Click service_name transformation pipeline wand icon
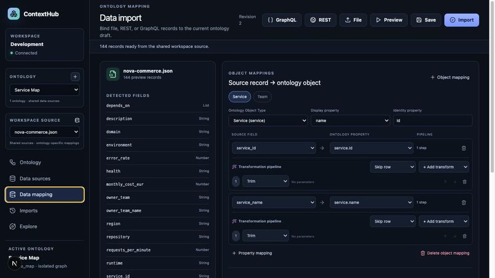The image size is (495, 278). [234, 221]
